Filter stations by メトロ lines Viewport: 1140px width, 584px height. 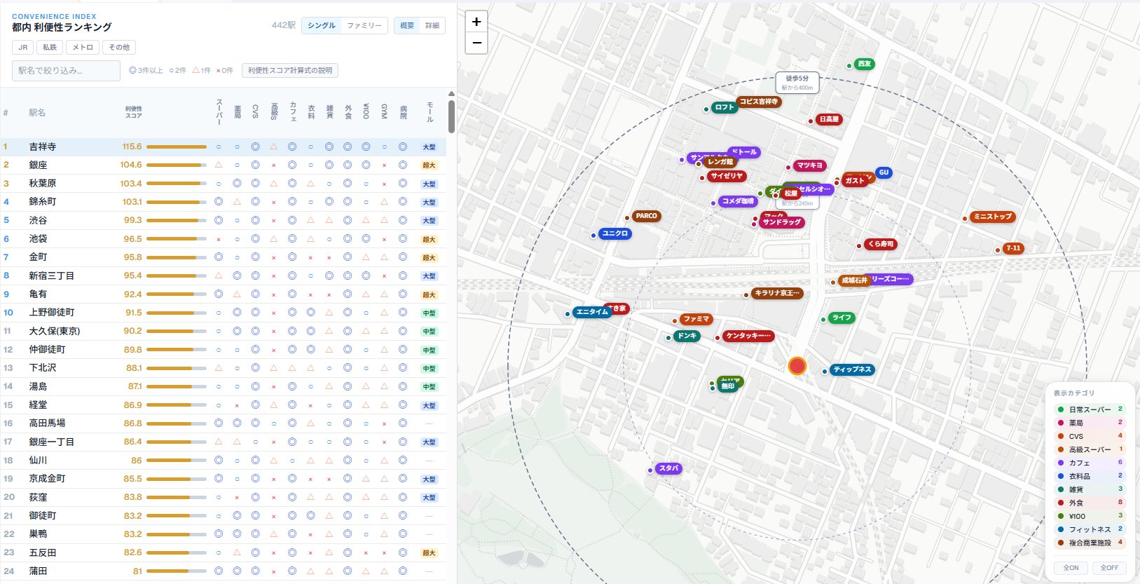(x=83, y=47)
